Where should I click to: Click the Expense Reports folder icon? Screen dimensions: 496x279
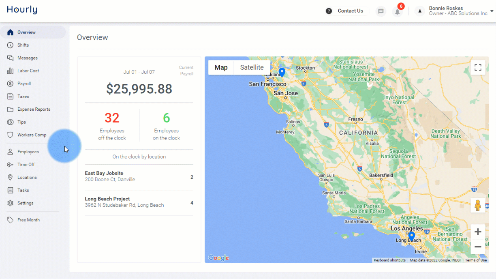[x=10, y=109]
